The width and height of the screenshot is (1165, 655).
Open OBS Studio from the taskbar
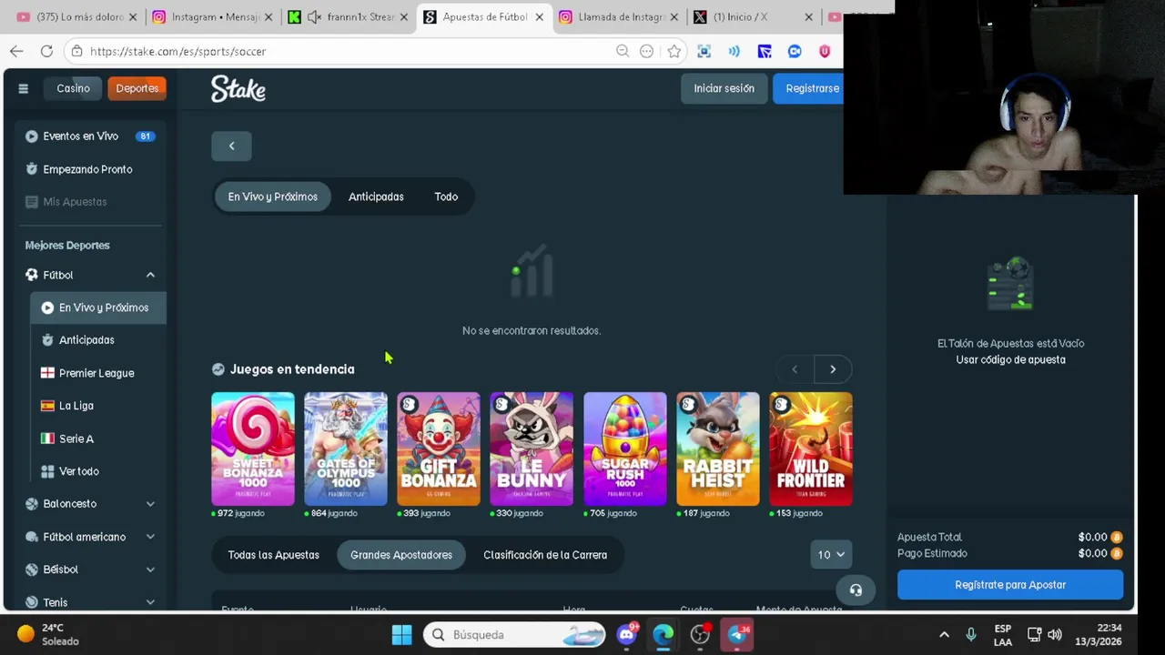pyautogui.click(x=699, y=635)
